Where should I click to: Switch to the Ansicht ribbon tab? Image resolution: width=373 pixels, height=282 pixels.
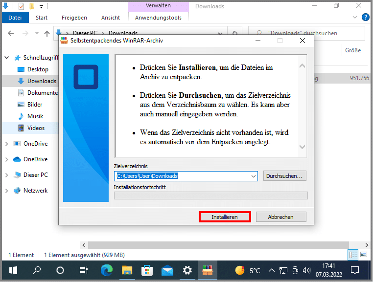(x=111, y=18)
